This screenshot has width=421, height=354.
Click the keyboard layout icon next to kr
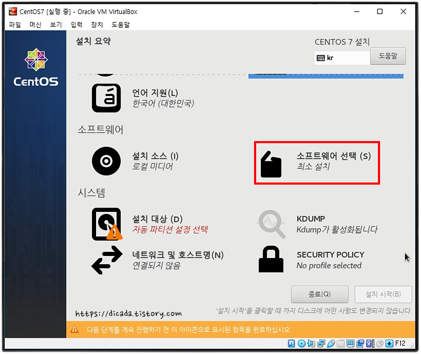(x=321, y=58)
